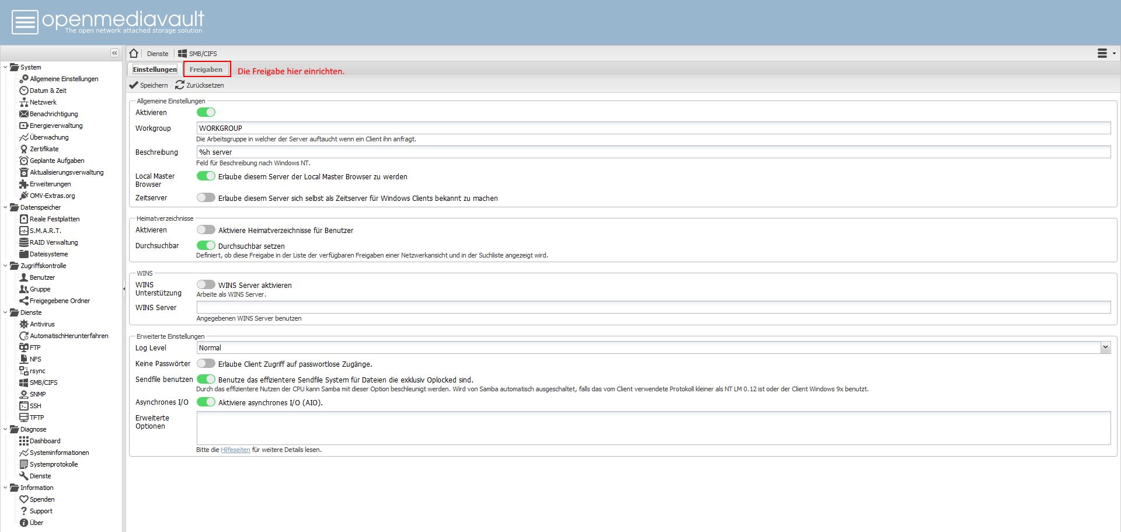The image size is (1121, 532).
Task: Click the Freigegebene Ordner share icon
Action: (x=24, y=301)
